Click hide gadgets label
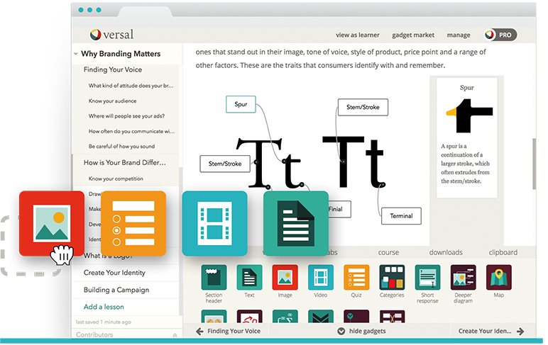This screenshot has height=345, width=548. [367, 332]
